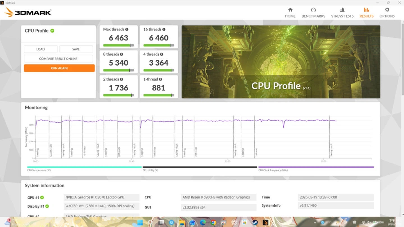Click the GUI version v2.32.8853 s64
The height and width of the screenshot is (227, 404).
(x=219, y=207)
